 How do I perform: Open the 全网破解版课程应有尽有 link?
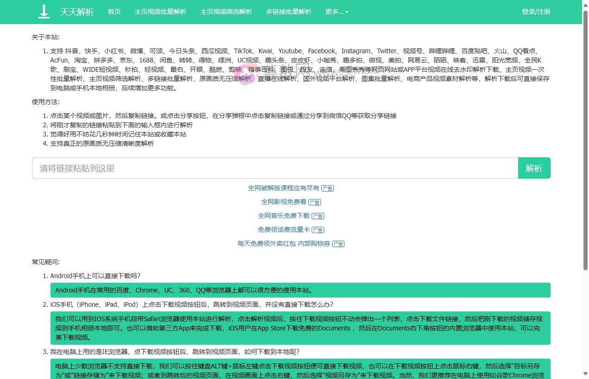click(x=283, y=188)
